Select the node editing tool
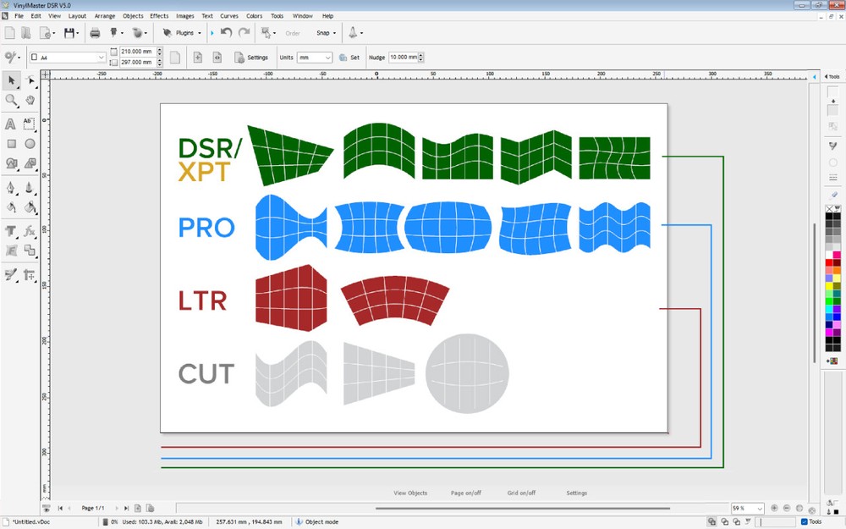The width and height of the screenshot is (846, 529). coord(30,80)
